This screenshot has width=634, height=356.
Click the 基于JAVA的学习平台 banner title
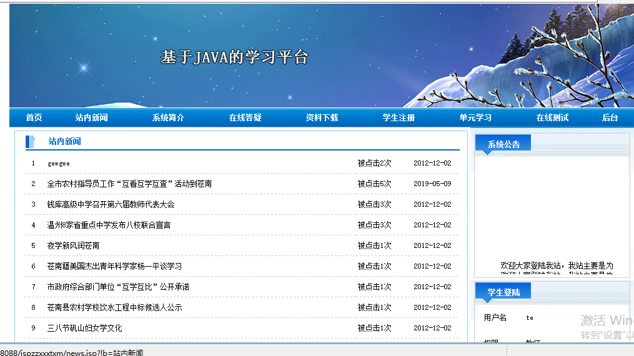(234, 57)
